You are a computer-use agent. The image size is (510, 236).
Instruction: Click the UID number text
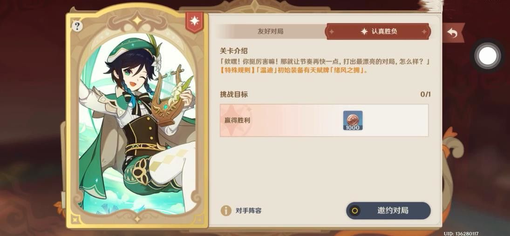pos(461,233)
